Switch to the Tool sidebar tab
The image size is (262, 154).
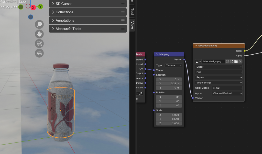click(132, 12)
